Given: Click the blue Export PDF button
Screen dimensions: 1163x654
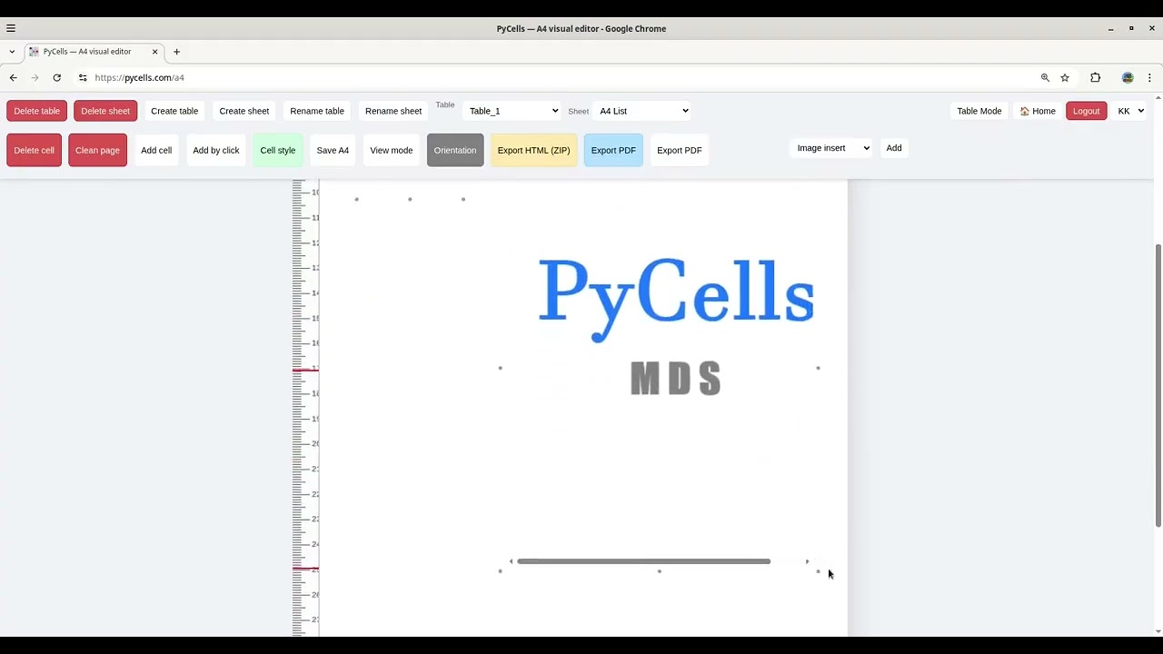Looking at the screenshot, I should (613, 151).
